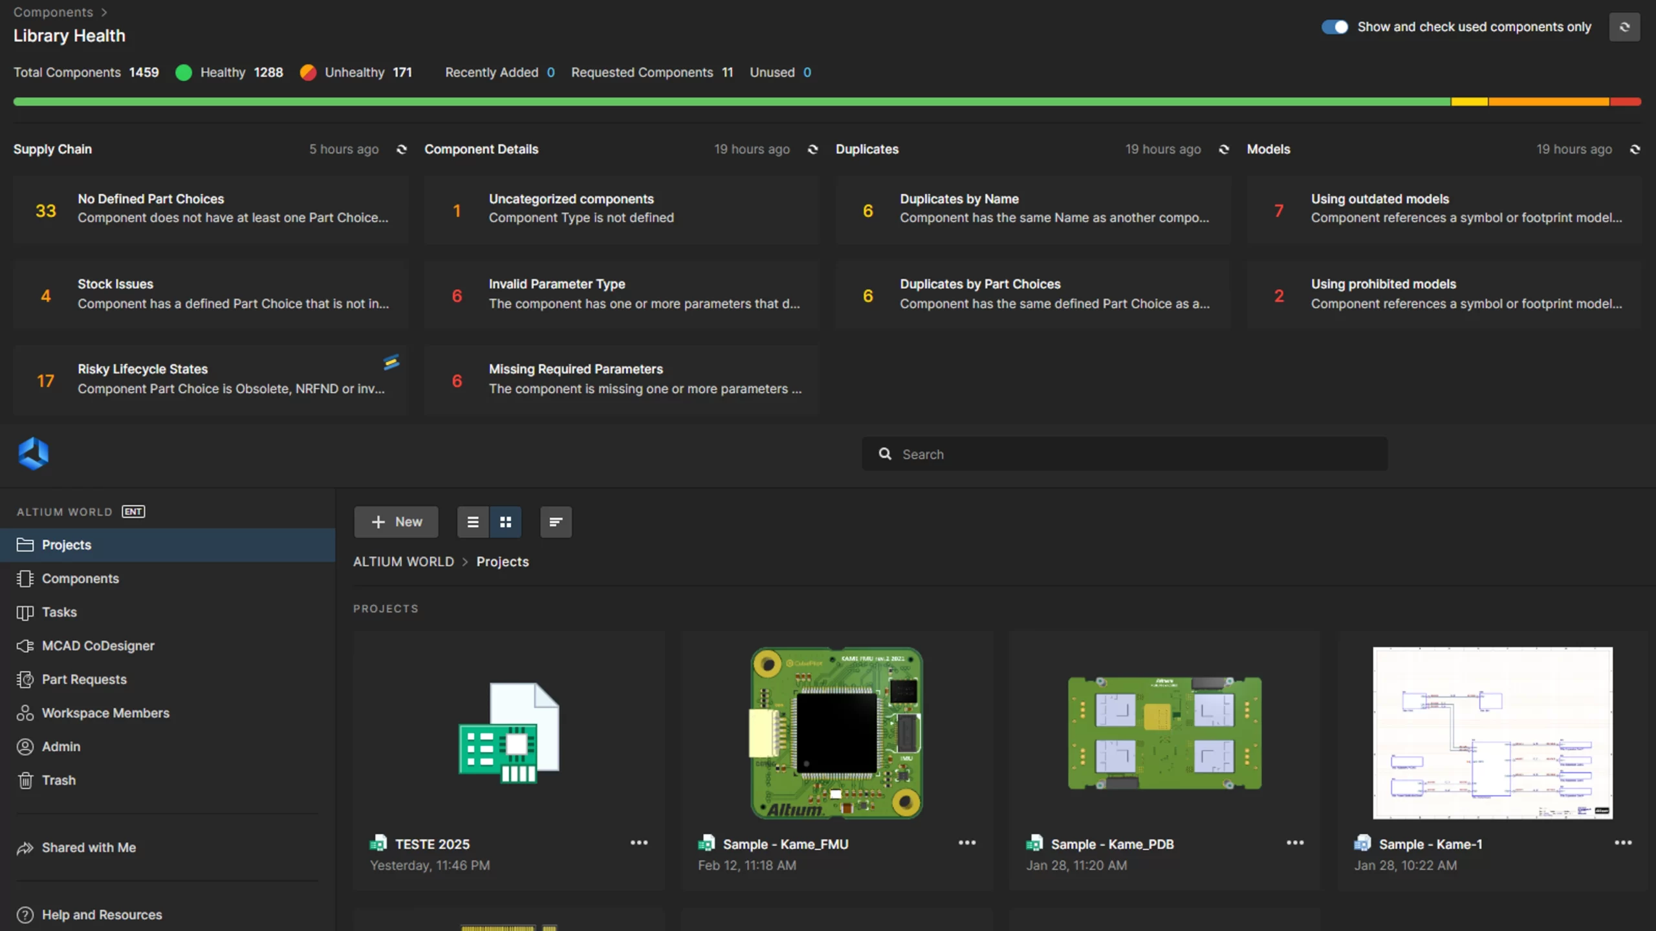Viewport: 1656px width, 931px height.
Task: Open the Invalid Parameter Type card
Action: (622, 295)
